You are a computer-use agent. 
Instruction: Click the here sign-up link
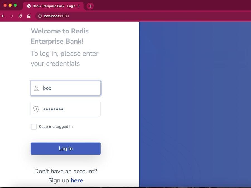pyautogui.click(x=77, y=180)
